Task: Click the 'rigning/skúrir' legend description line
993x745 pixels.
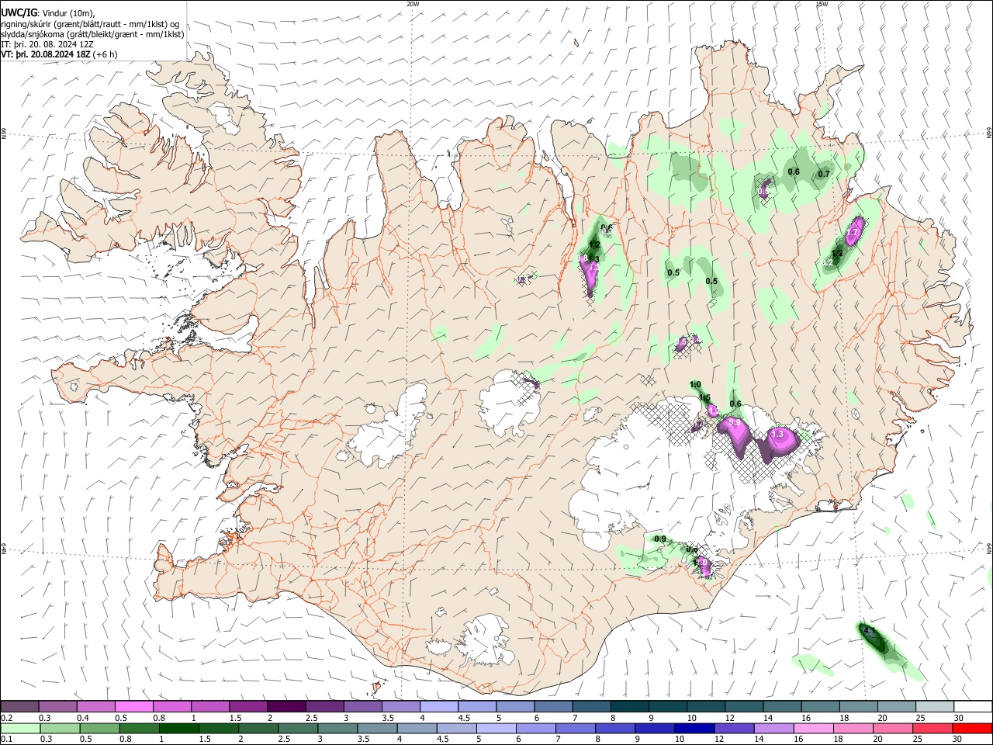Action: coord(90,23)
